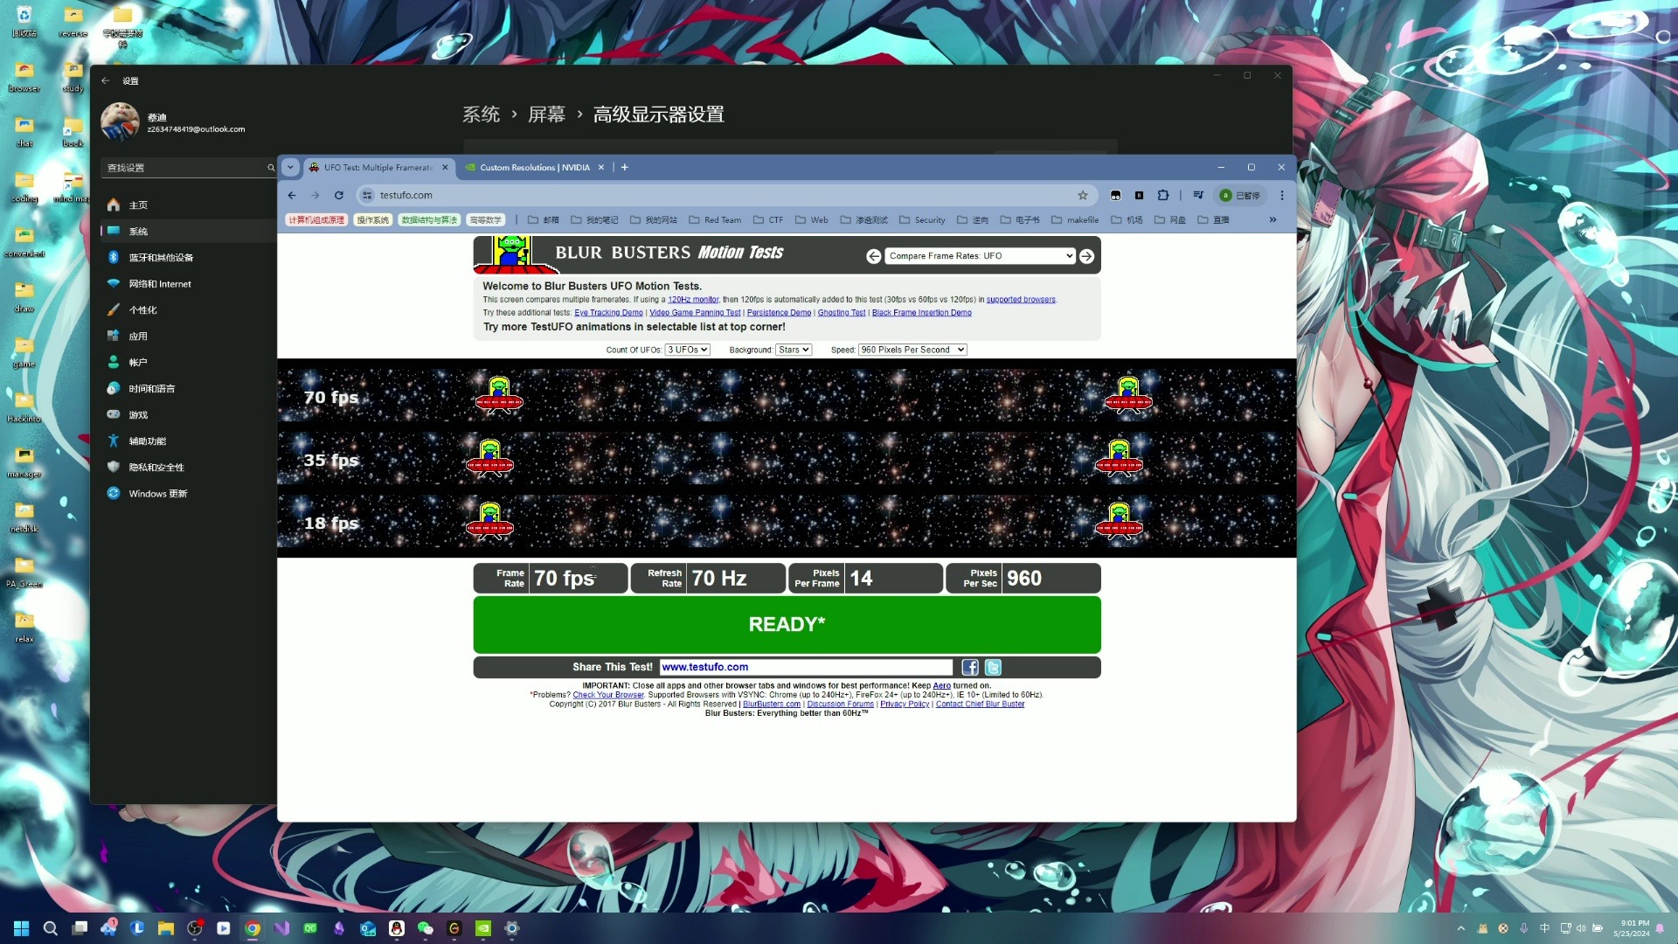Open the makefile bookmark folder
Viewport: 1678px width, 944px height.
[1075, 219]
